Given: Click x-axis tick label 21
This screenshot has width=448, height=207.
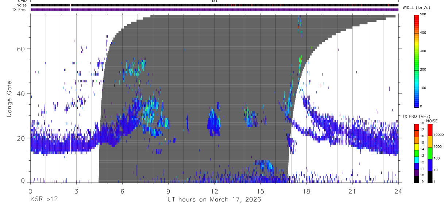Looking at the screenshot, I should (352, 191).
